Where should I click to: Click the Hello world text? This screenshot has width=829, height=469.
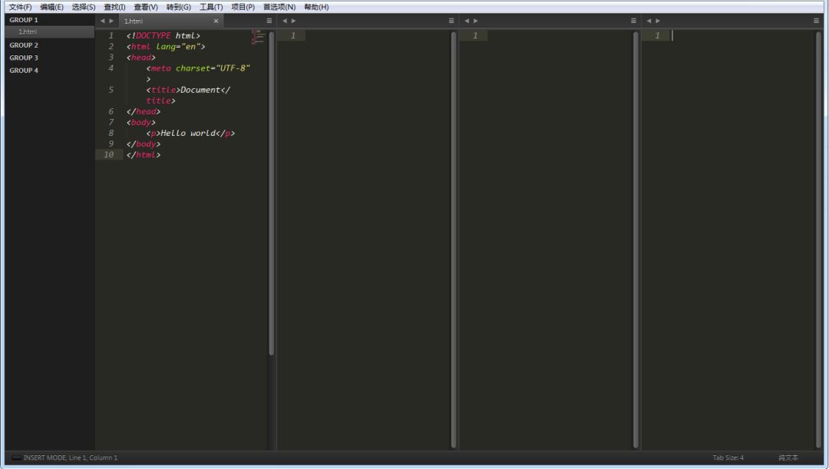click(x=188, y=134)
